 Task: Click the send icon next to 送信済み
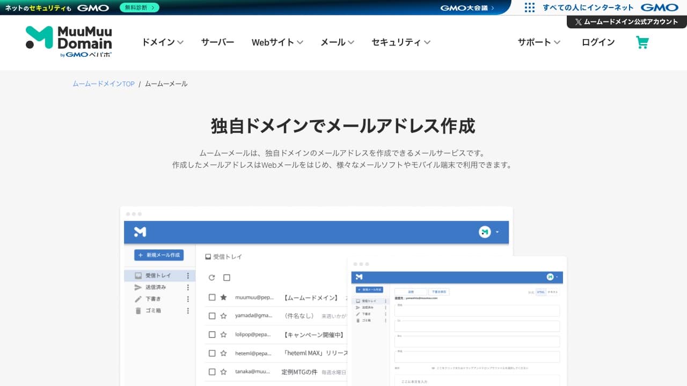tap(138, 287)
